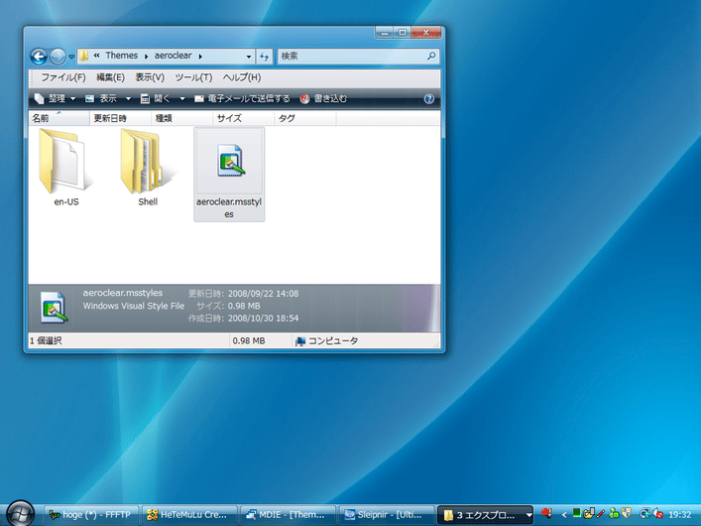Select the aeroclear.msstyles file icon

click(x=229, y=160)
